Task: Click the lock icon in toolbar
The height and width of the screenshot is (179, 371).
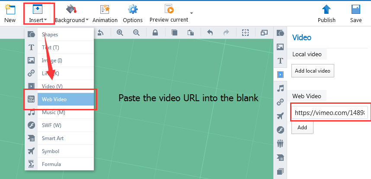Action: tap(155, 32)
